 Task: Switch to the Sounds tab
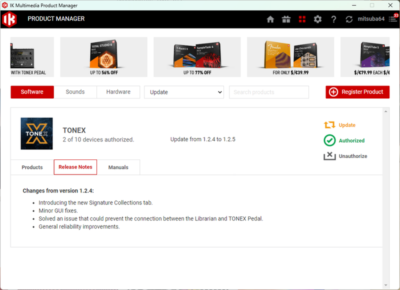click(x=75, y=92)
